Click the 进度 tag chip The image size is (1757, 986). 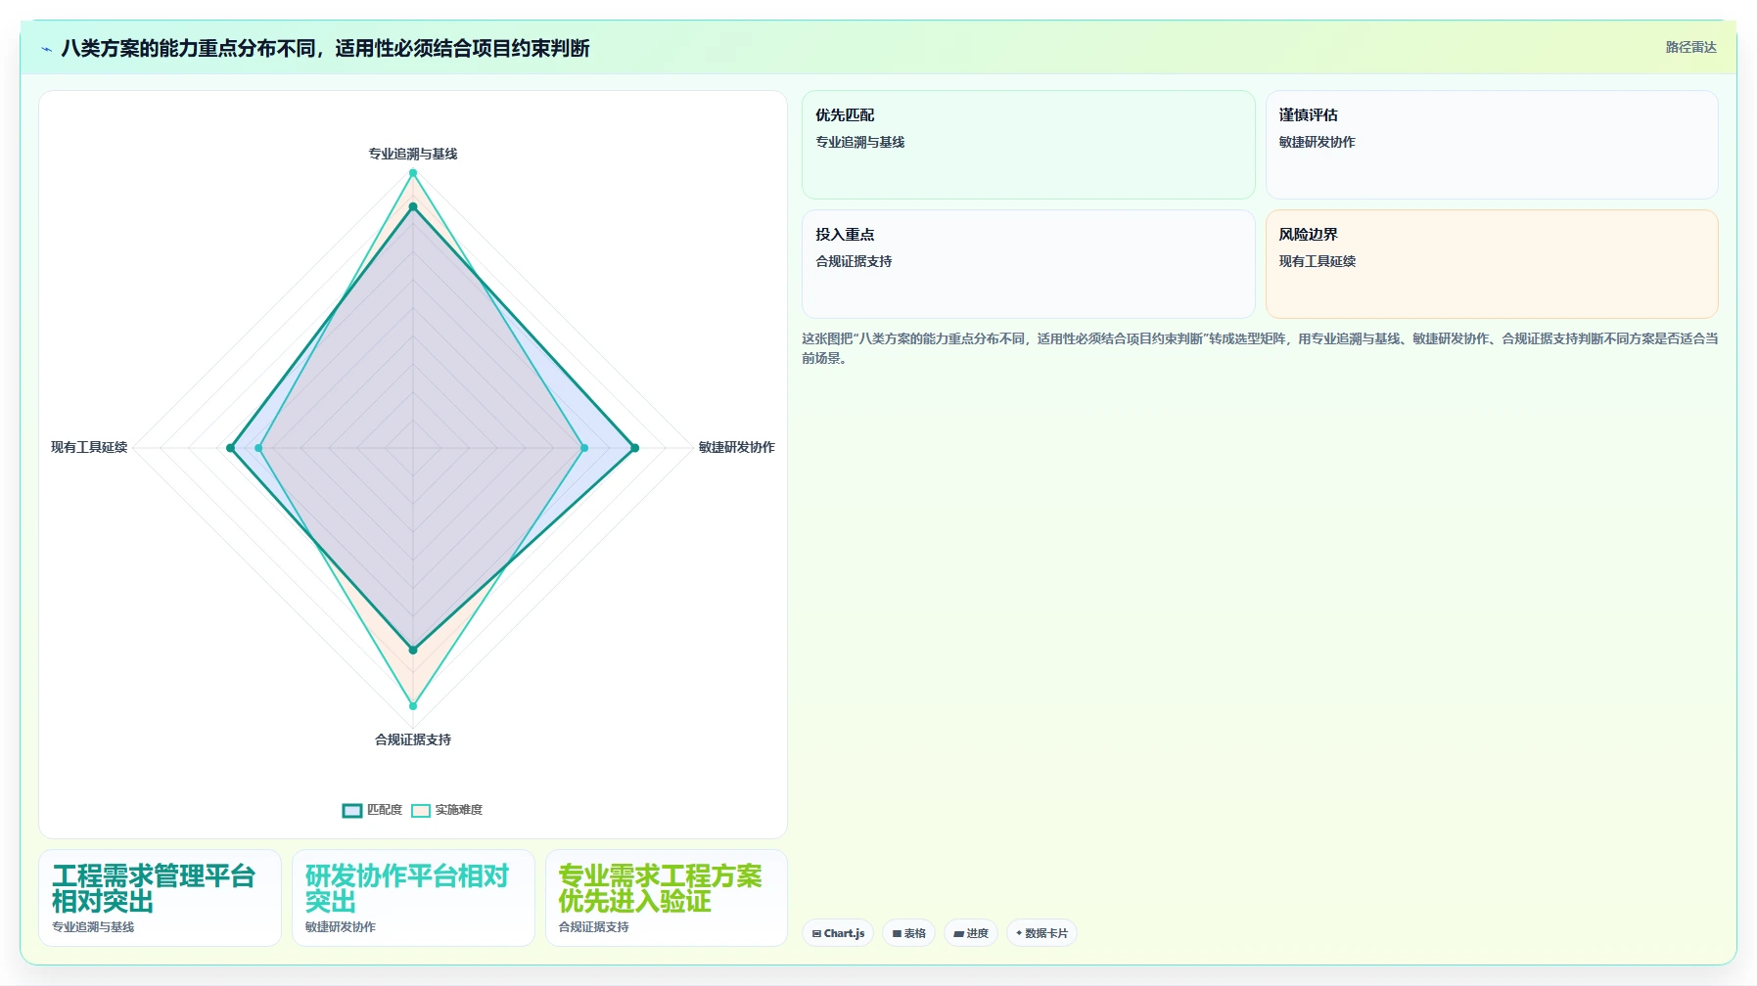click(971, 933)
